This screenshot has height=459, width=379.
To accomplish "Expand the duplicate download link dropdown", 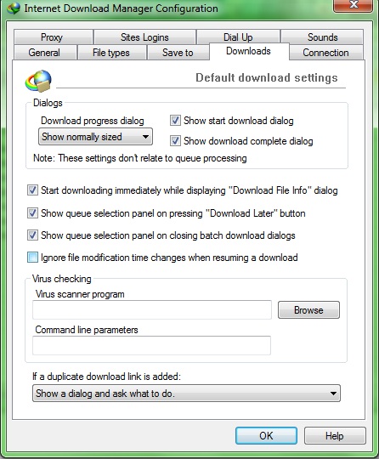I will tap(186, 394).
